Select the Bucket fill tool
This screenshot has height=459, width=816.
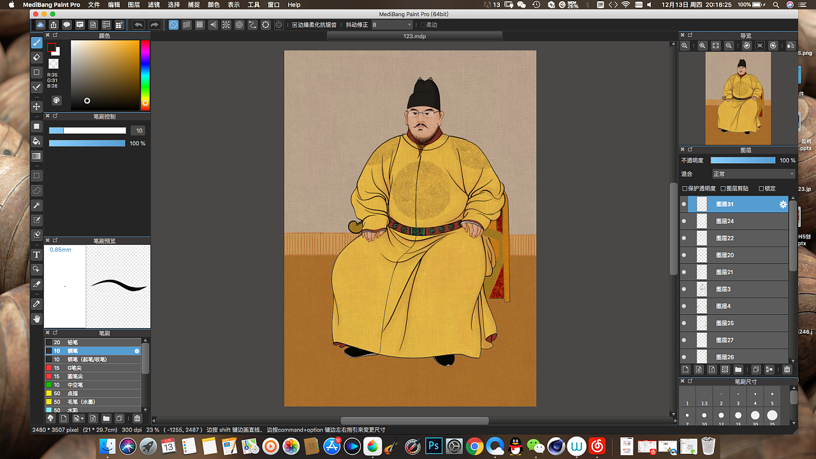pos(37,141)
